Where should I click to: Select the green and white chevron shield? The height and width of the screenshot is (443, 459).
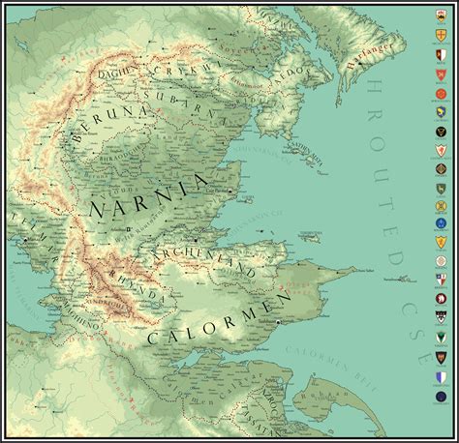coord(441,338)
